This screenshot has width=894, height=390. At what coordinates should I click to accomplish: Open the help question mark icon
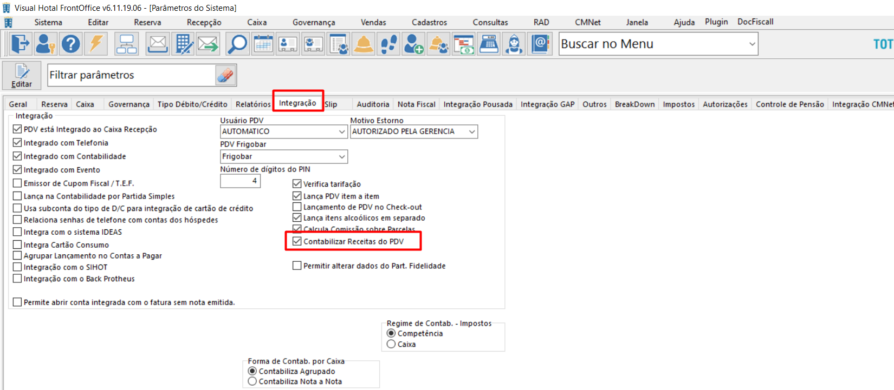[70, 44]
